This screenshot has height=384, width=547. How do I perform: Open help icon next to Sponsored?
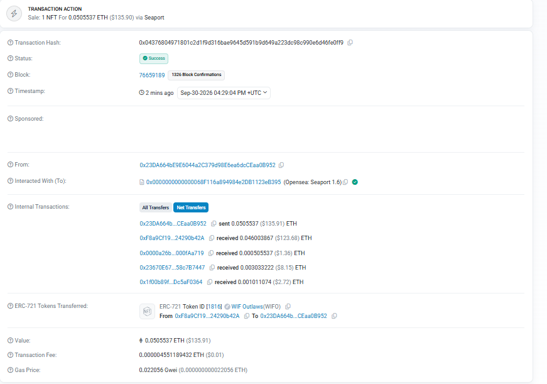pyautogui.click(x=11, y=119)
